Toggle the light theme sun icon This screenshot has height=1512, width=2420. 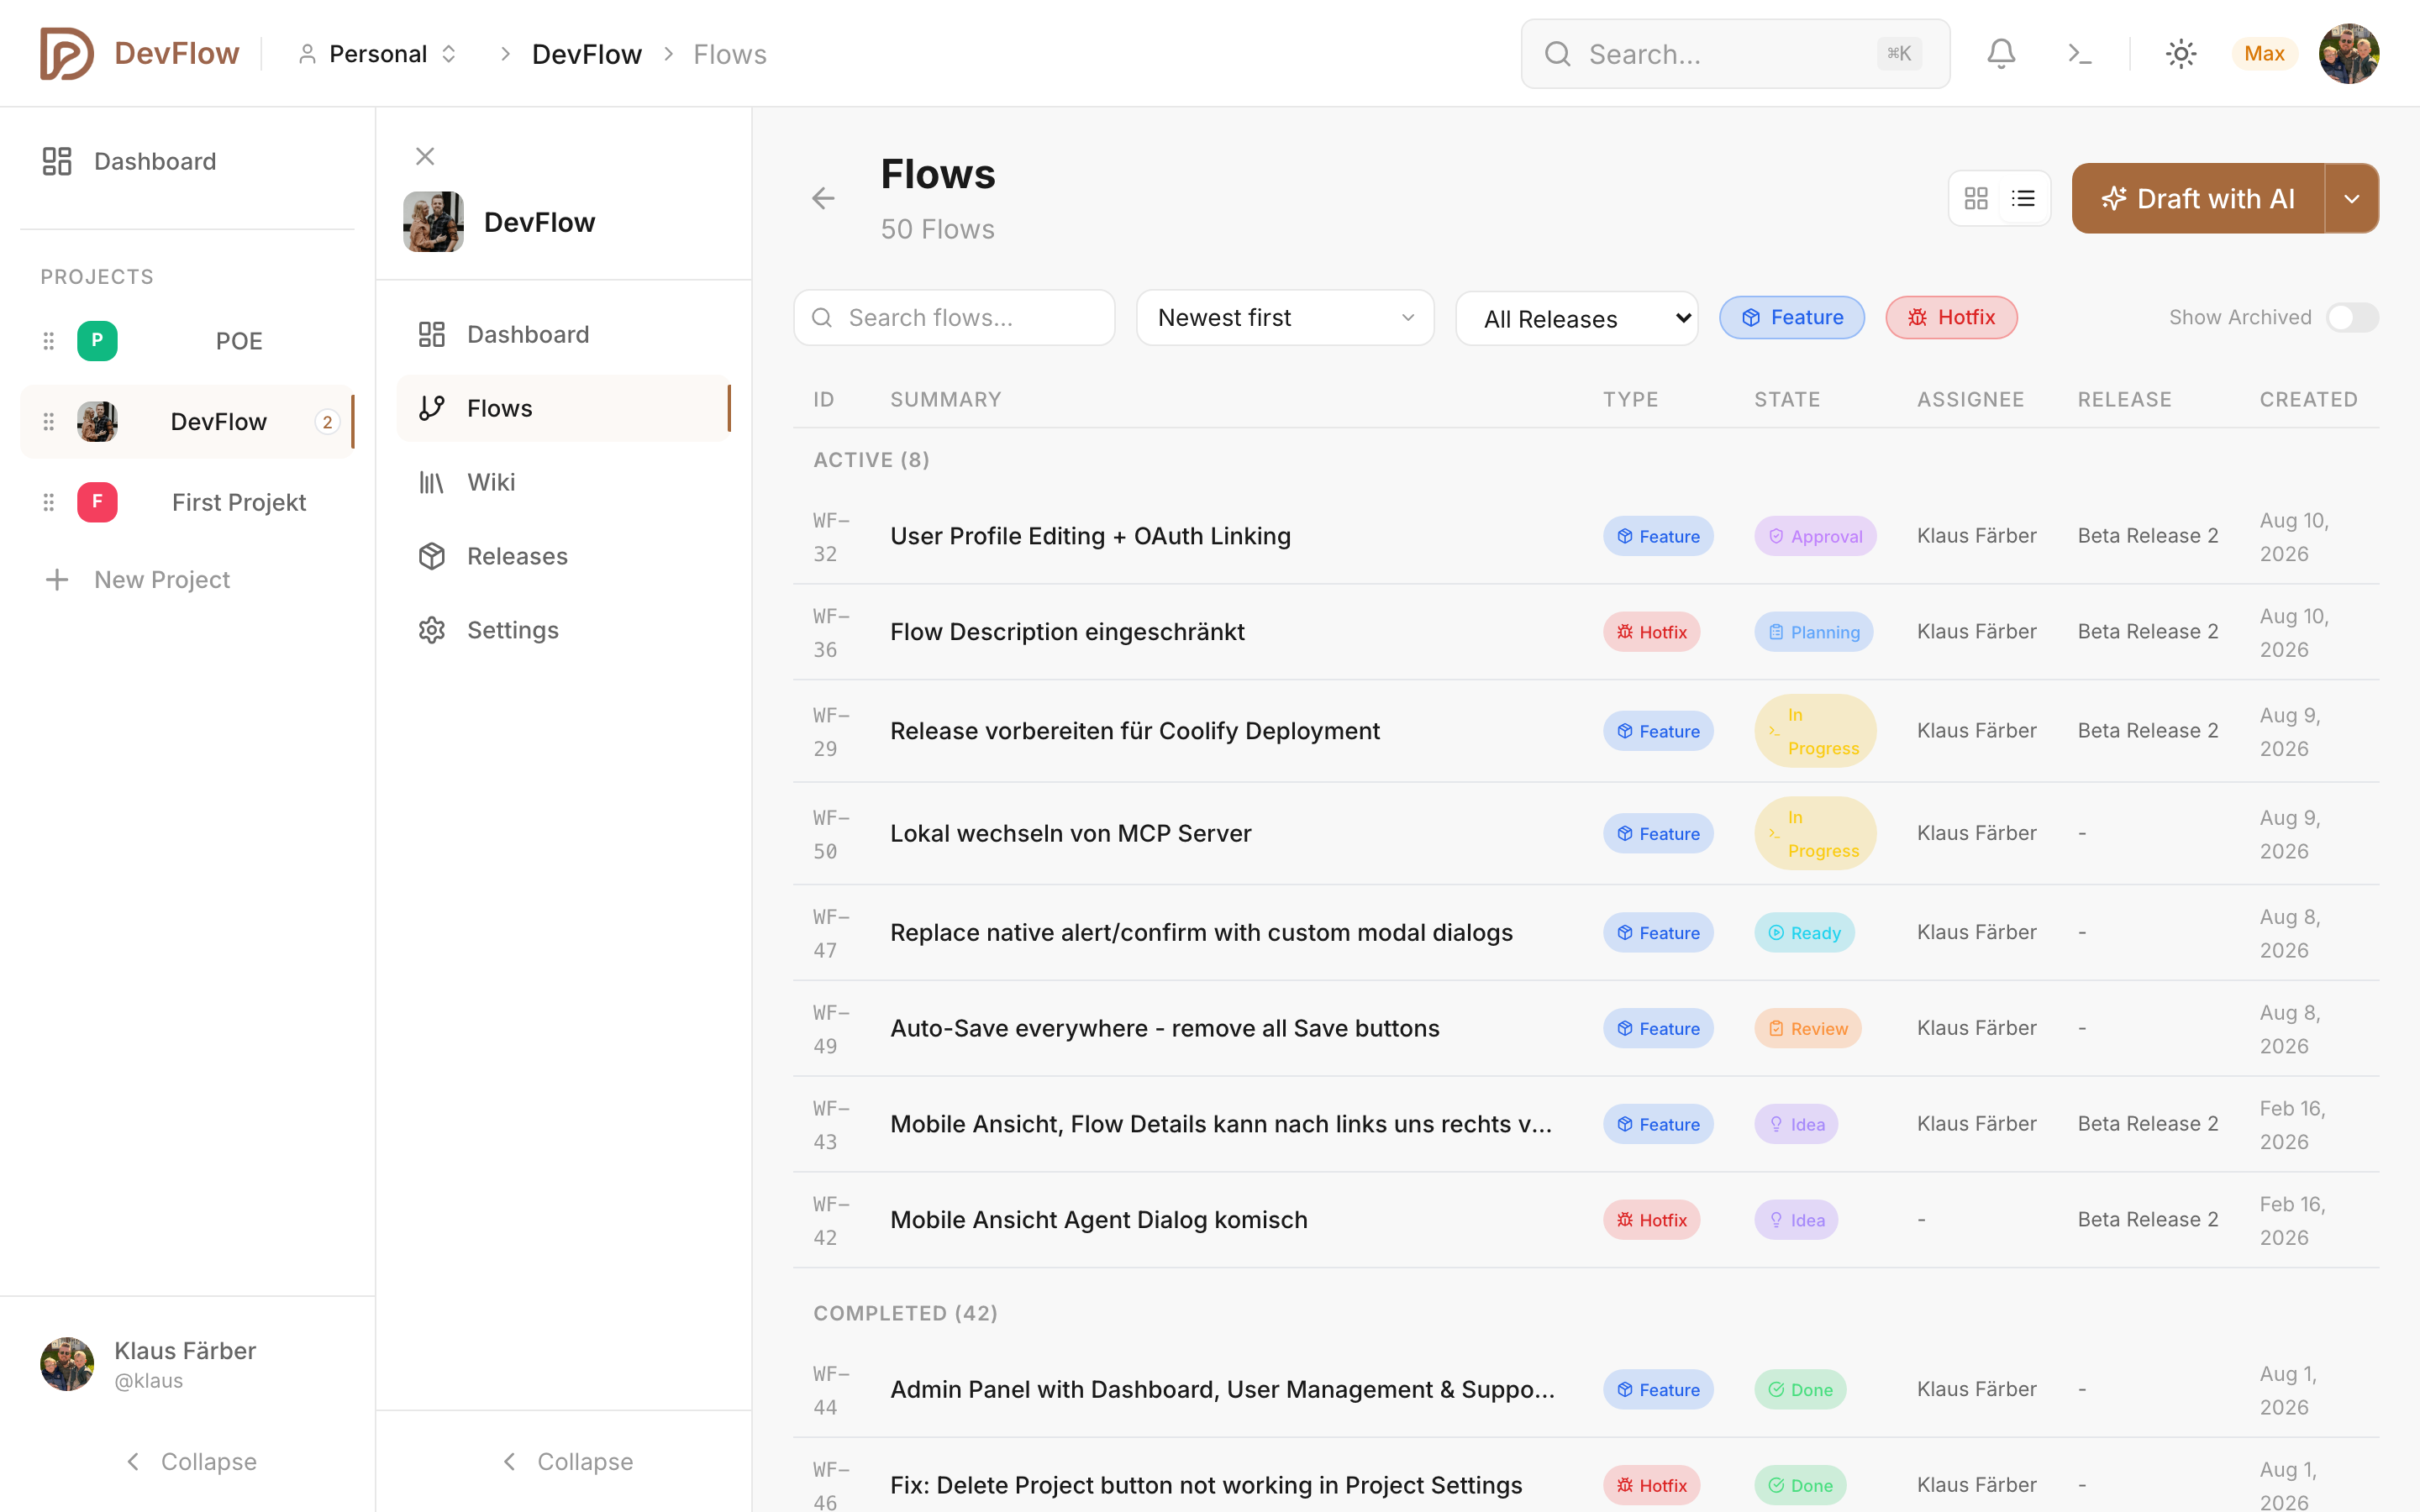(2181, 54)
